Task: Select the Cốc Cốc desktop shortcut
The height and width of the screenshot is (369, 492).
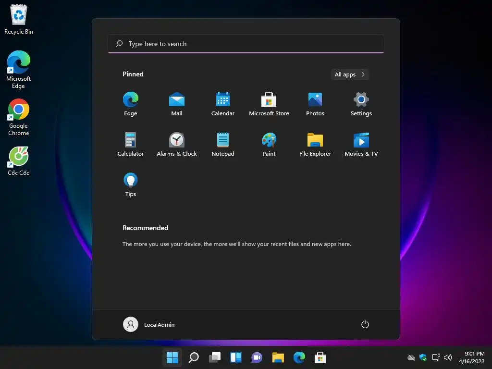Action: tap(19, 161)
